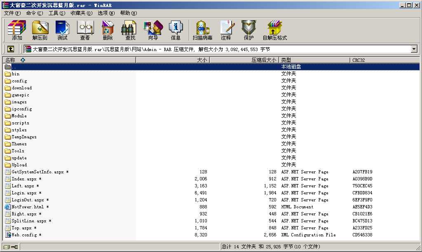Click the Add (添加) toolbar icon
Viewport: 422px width, 252px height.
click(x=16, y=30)
